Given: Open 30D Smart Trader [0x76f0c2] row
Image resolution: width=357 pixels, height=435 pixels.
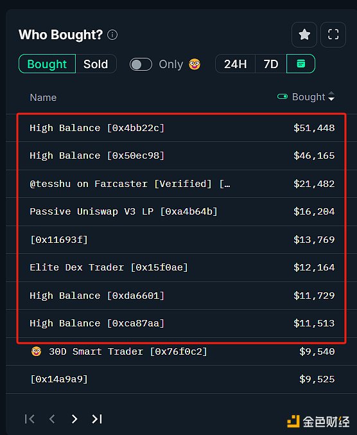Looking at the screenshot, I should tap(182, 351).
